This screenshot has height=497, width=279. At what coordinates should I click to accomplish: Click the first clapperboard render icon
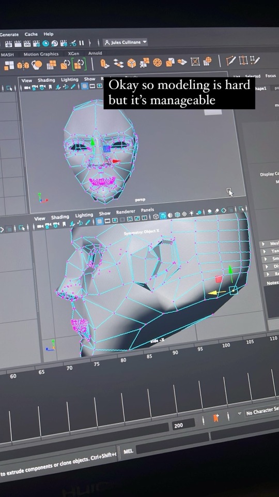pos(9,44)
